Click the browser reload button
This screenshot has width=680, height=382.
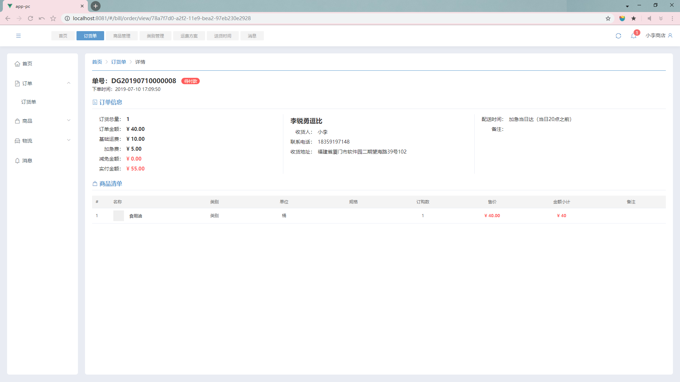[x=30, y=18]
